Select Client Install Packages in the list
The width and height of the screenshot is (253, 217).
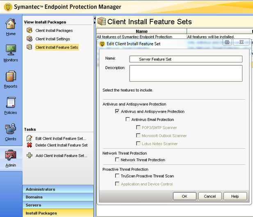(x=54, y=30)
